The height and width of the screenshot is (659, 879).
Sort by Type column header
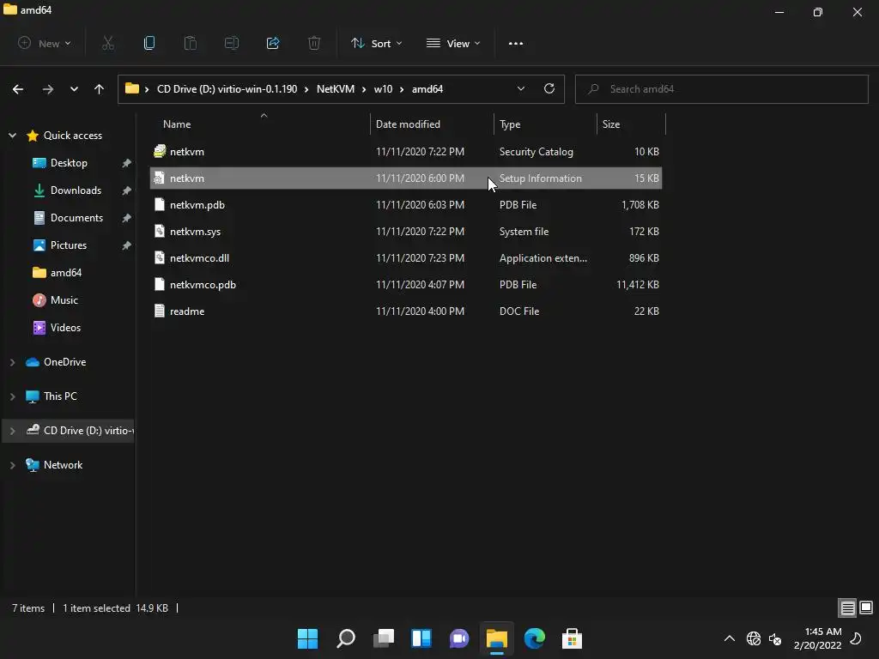[x=545, y=124]
